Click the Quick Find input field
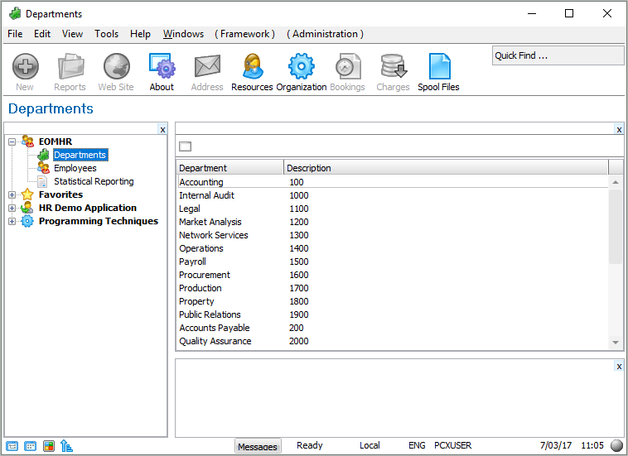The width and height of the screenshot is (628, 456). [x=557, y=55]
